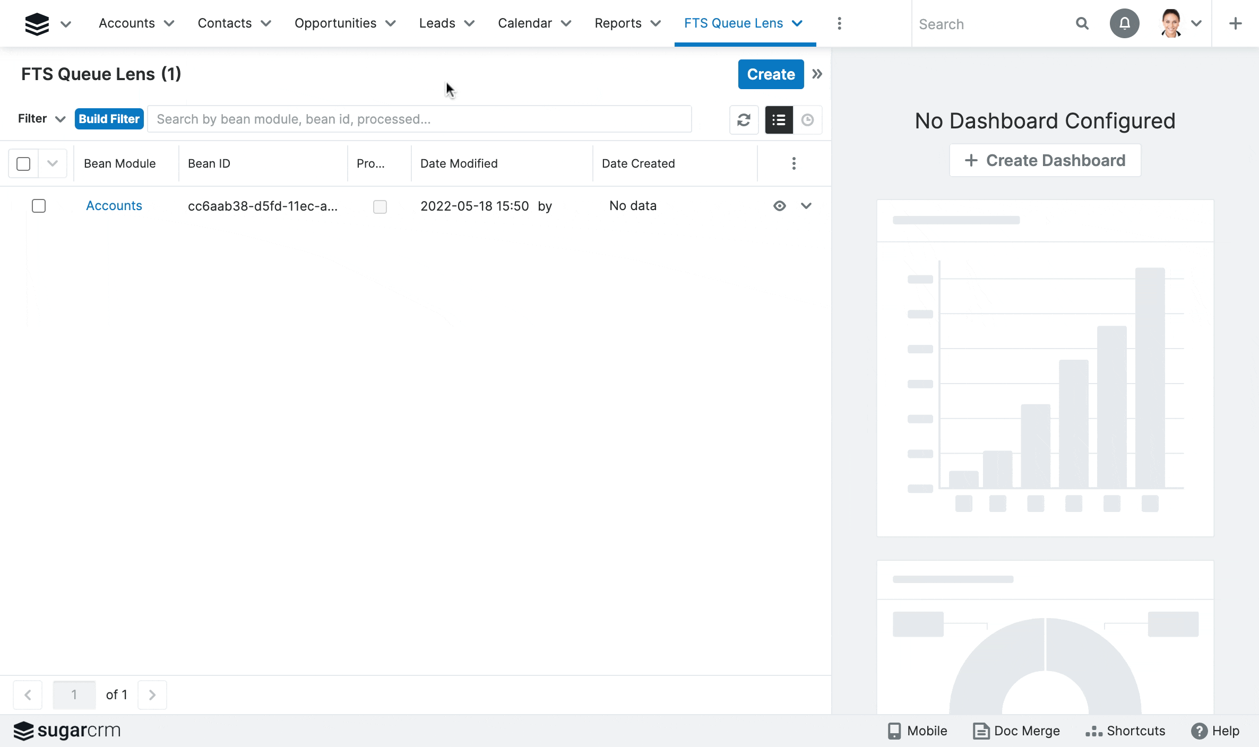Screen dimensions: 1259x747
Task: Switch to activity stream clock view
Action: (x=807, y=120)
